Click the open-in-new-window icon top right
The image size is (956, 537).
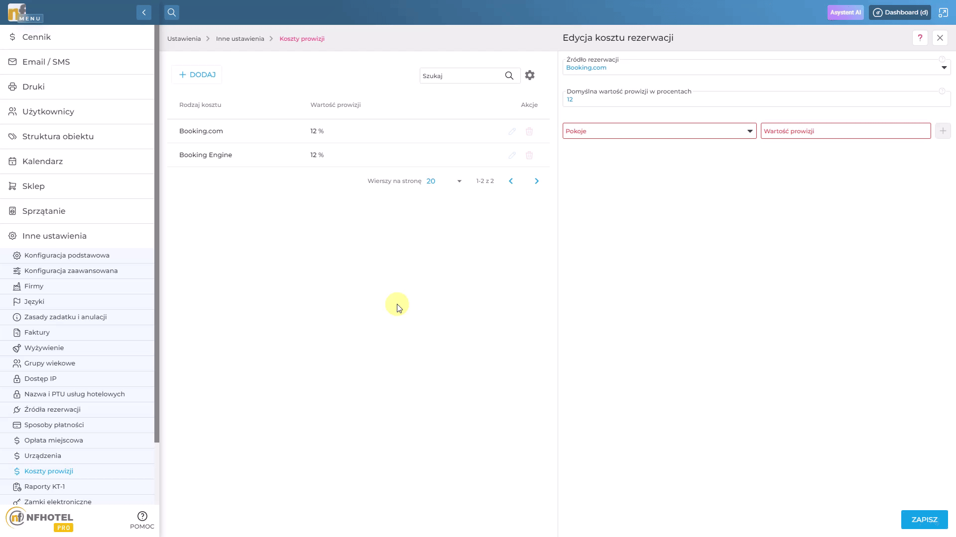pos(943,12)
